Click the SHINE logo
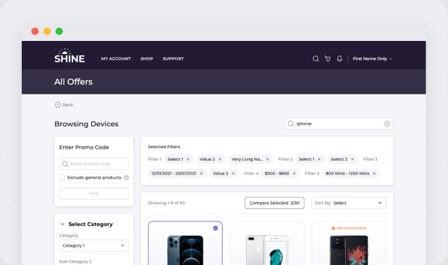Image resolution: width=448 pixels, height=265 pixels. (69, 55)
